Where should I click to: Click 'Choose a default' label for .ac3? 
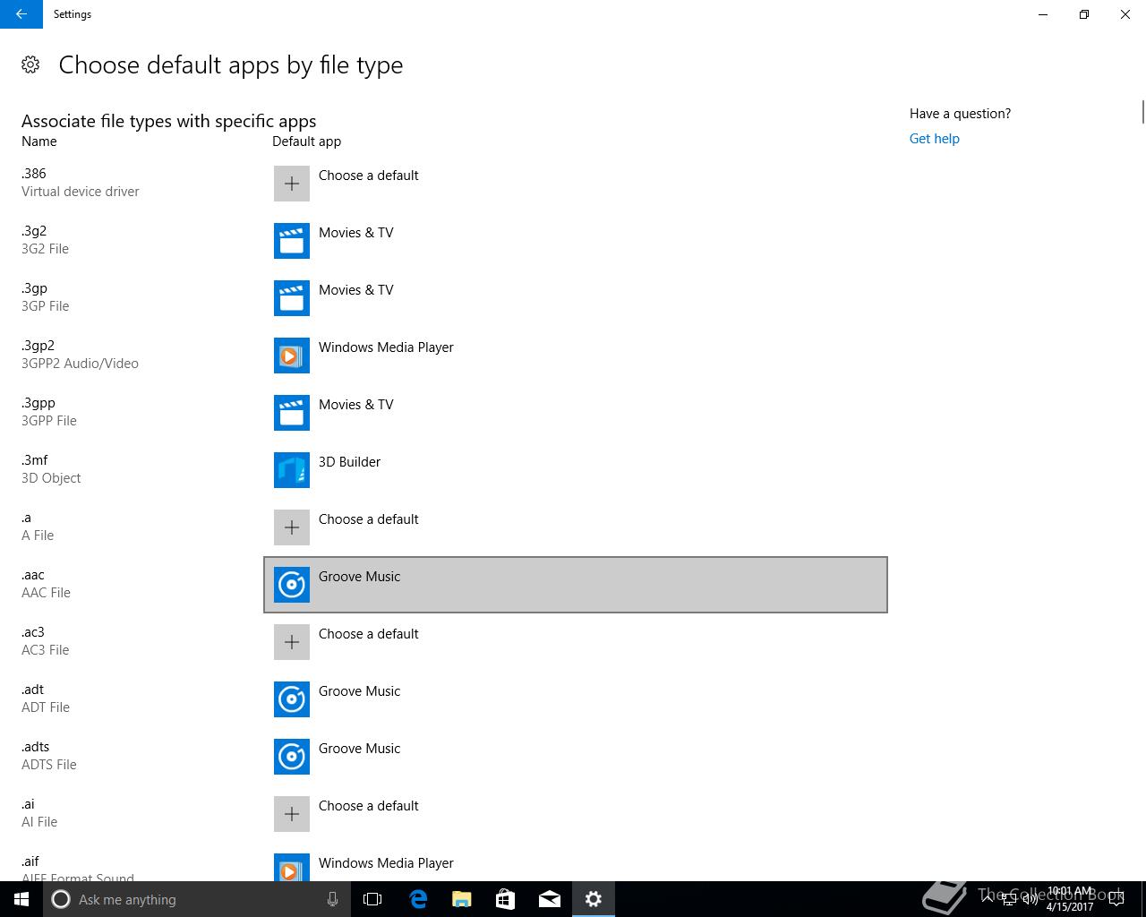pos(368,634)
